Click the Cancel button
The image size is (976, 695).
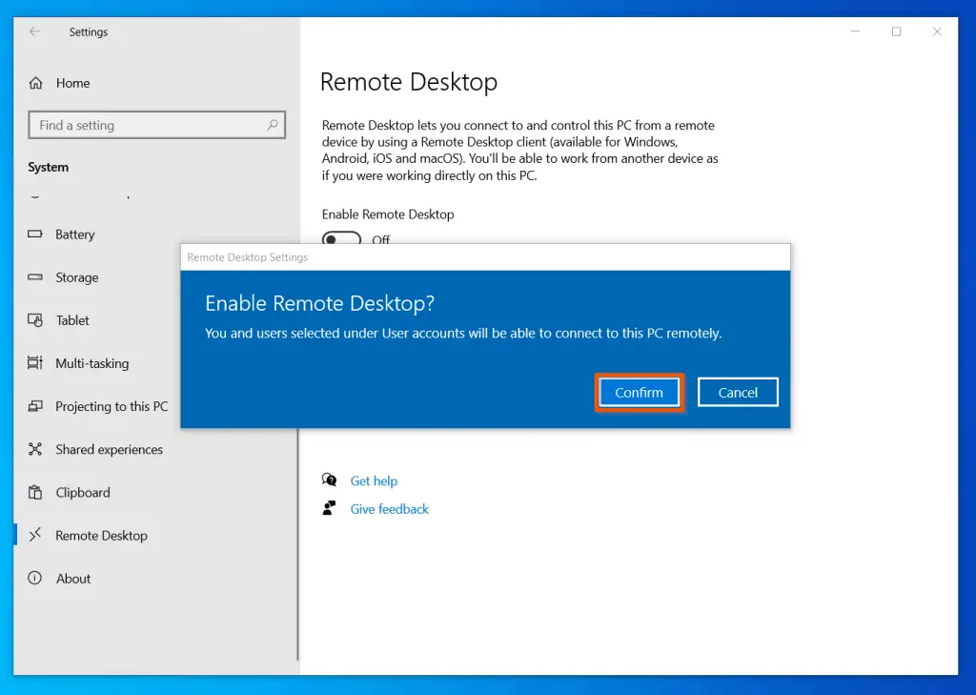click(738, 391)
